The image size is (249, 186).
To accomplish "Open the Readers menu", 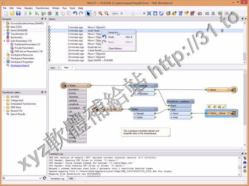I will coord(28,8).
